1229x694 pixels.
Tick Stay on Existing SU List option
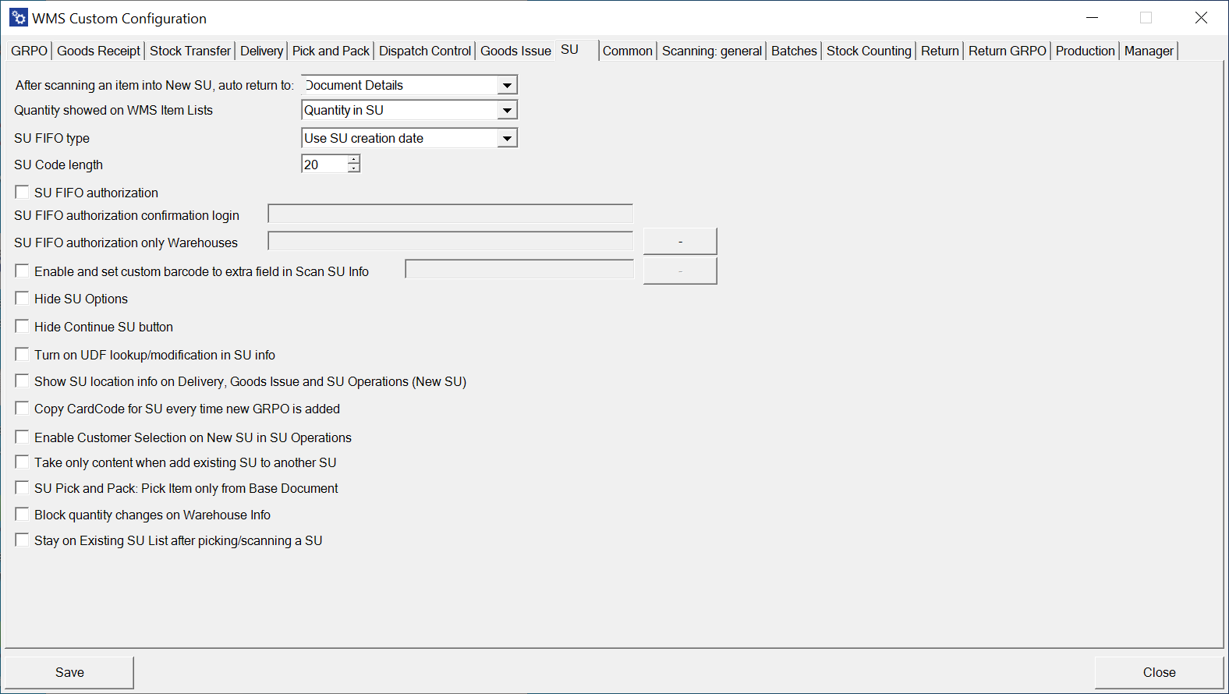(x=23, y=540)
